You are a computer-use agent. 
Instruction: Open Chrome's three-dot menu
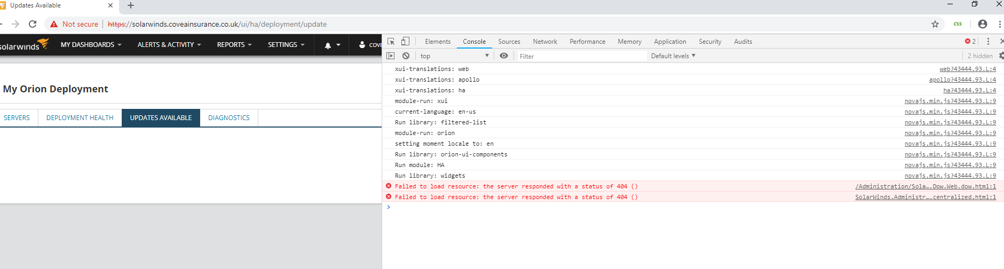coord(1000,24)
